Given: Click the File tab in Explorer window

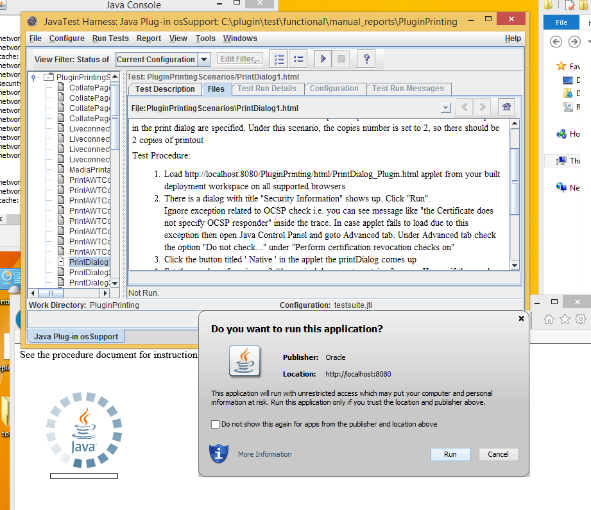Looking at the screenshot, I should [x=561, y=22].
